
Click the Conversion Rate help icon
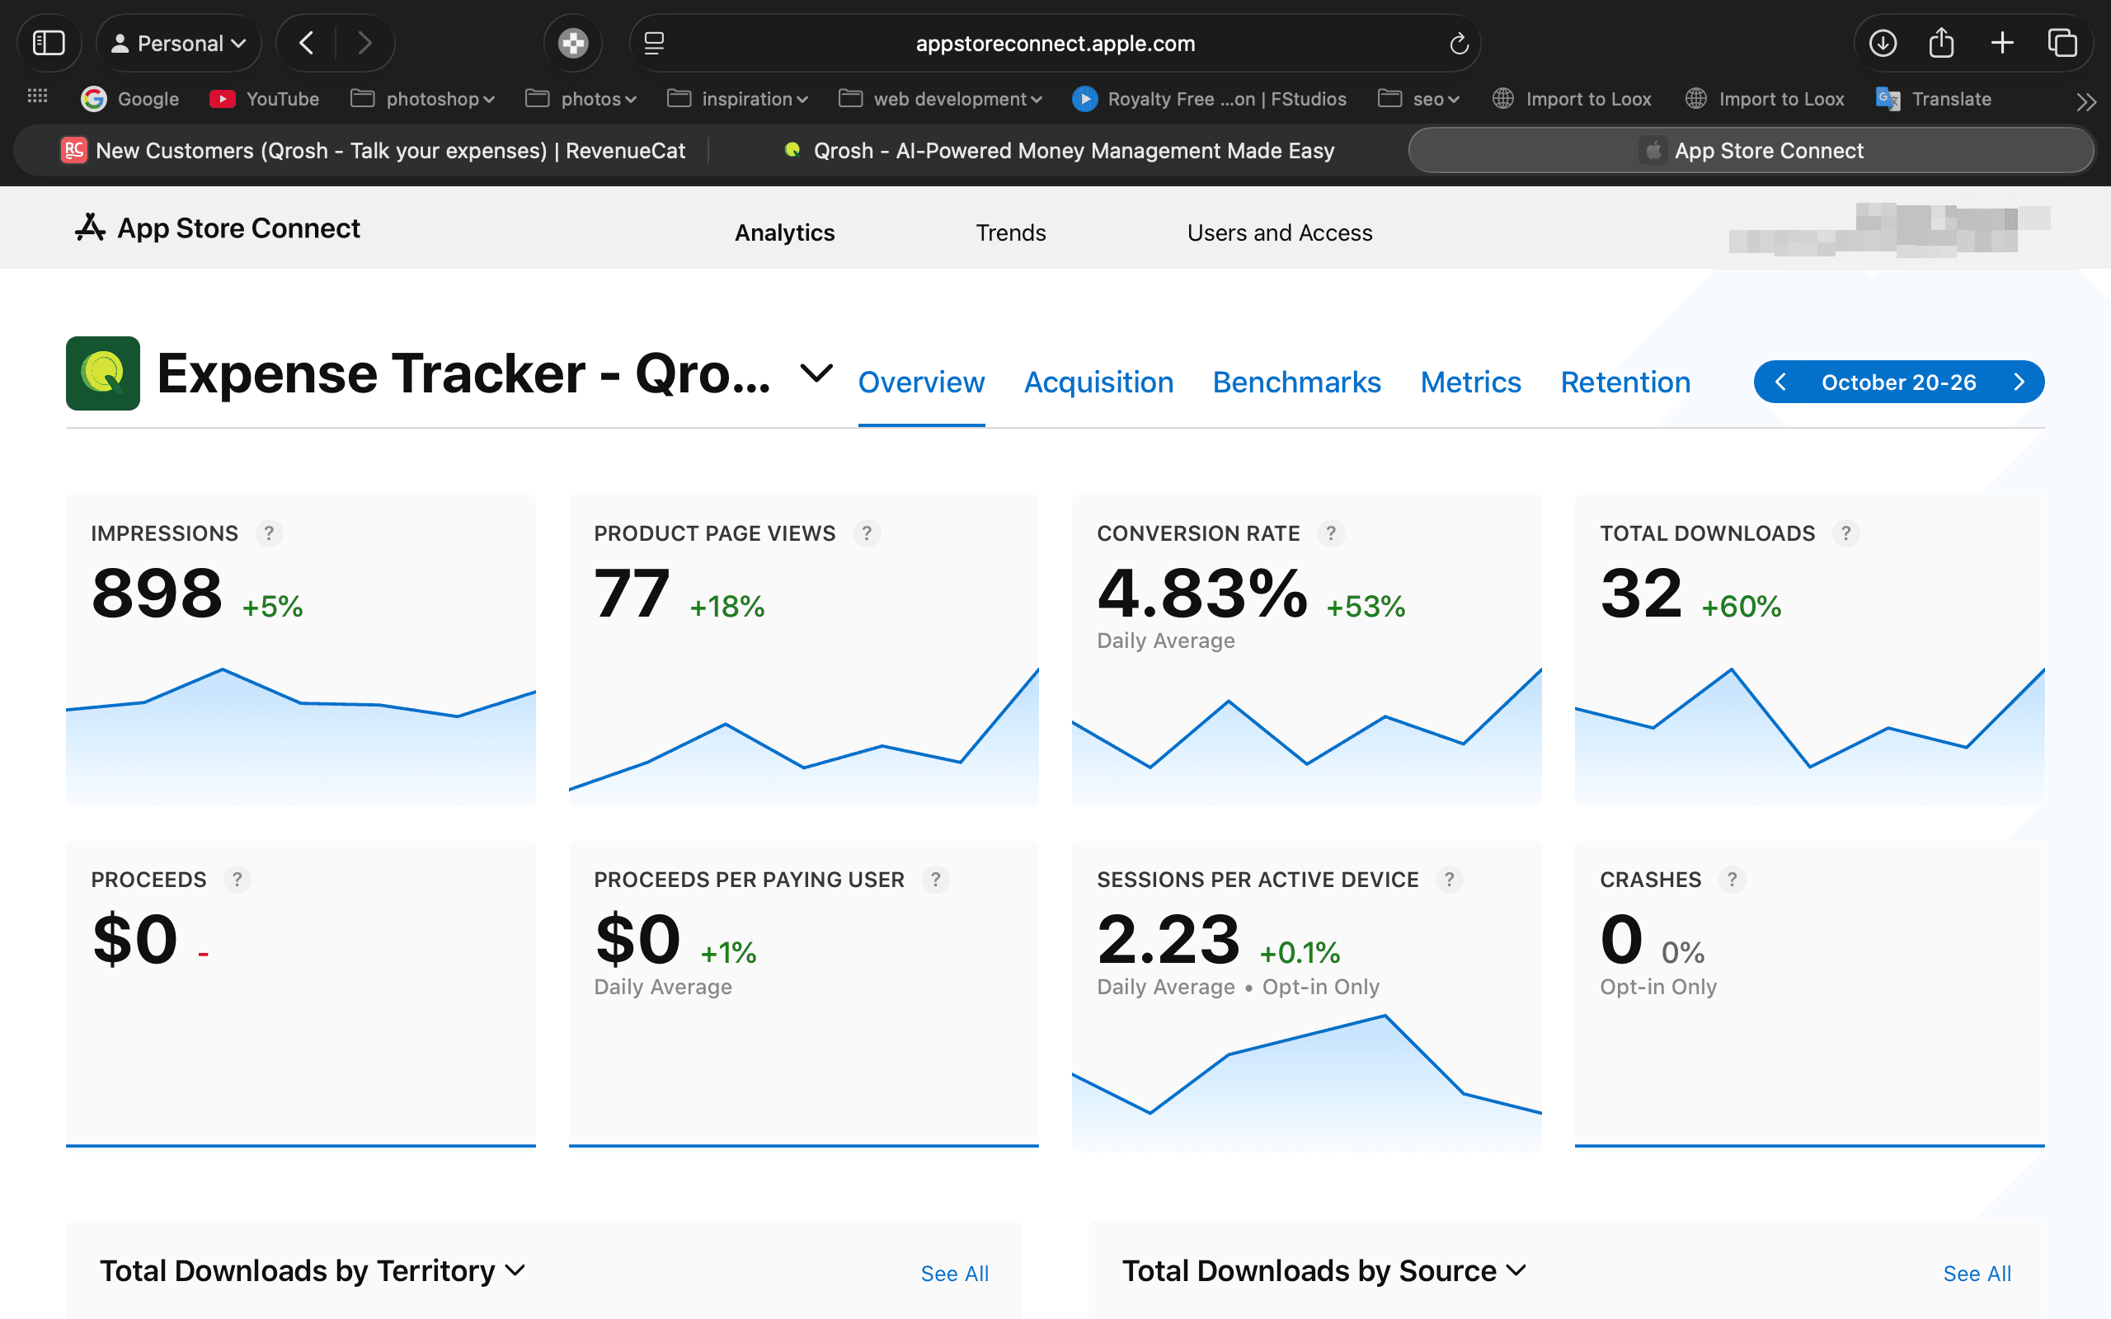click(x=1330, y=533)
